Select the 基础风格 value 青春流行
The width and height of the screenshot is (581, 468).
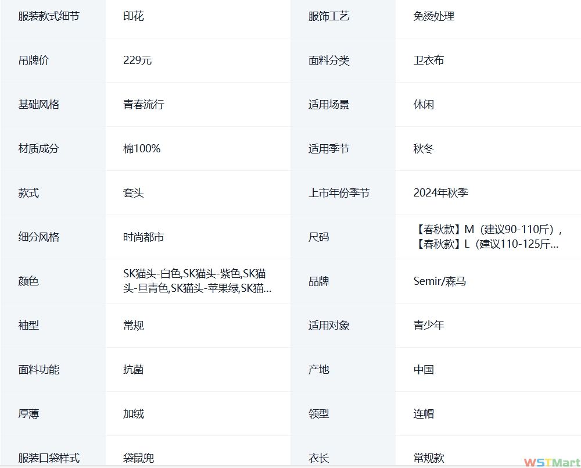click(x=144, y=105)
